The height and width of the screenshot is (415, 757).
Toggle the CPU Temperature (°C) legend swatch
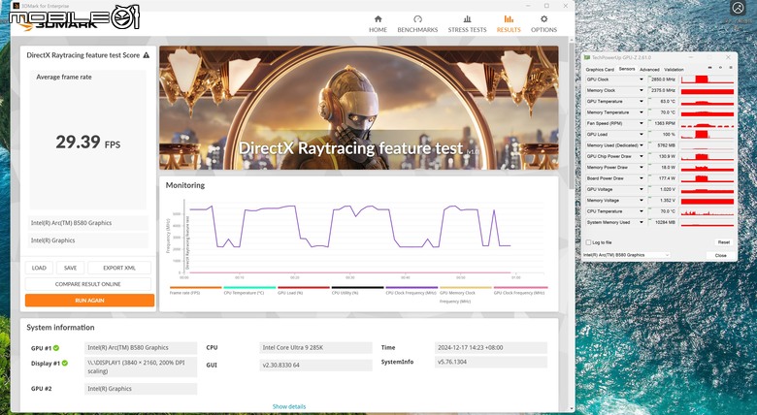[249, 288]
